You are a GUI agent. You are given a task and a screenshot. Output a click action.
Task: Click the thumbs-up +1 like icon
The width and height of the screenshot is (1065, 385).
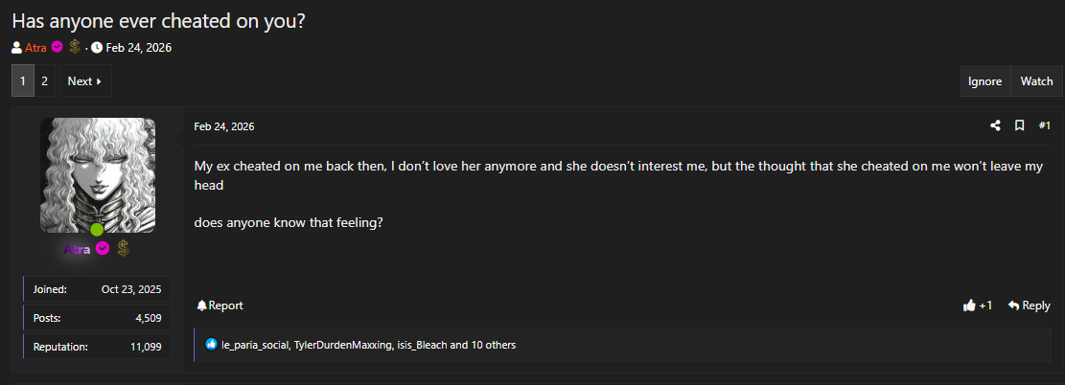[x=969, y=306]
